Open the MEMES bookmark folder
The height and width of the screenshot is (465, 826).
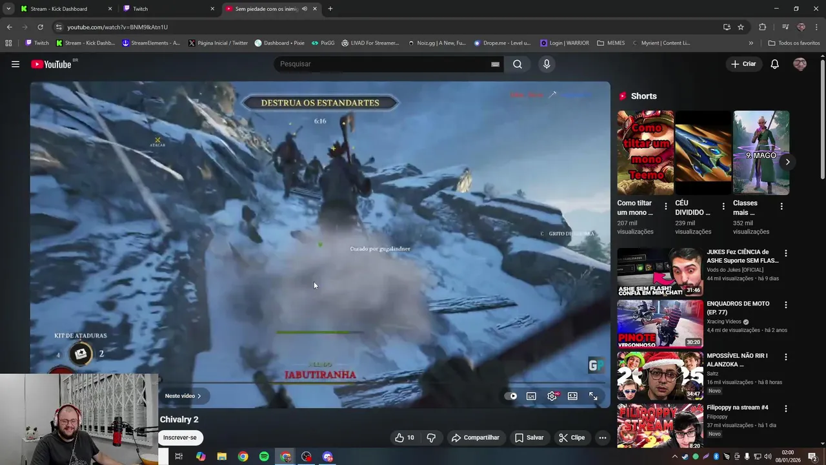pyautogui.click(x=611, y=43)
